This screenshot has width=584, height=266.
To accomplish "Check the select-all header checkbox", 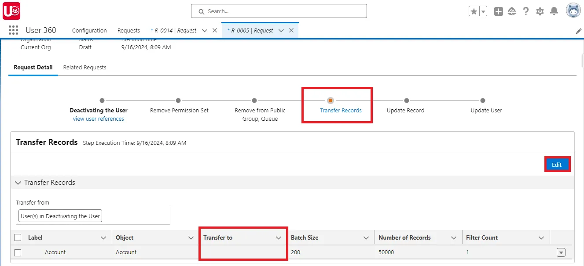I will pos(18,237).
